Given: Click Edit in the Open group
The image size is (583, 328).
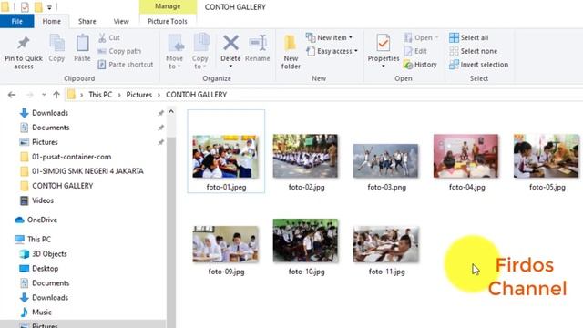Looking at the screenshot, I should (415, 51).
